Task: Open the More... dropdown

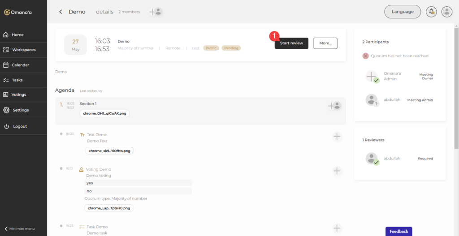Action: [x=325, y=43]
